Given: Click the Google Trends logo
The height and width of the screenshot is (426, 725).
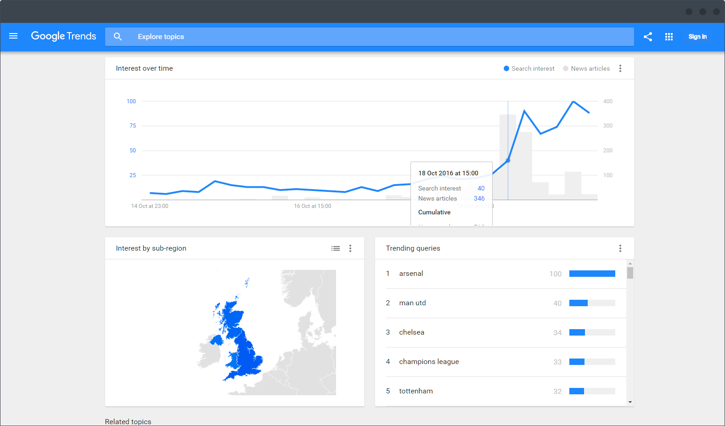Looking at the screenshot, I should [x=63, y=36].
